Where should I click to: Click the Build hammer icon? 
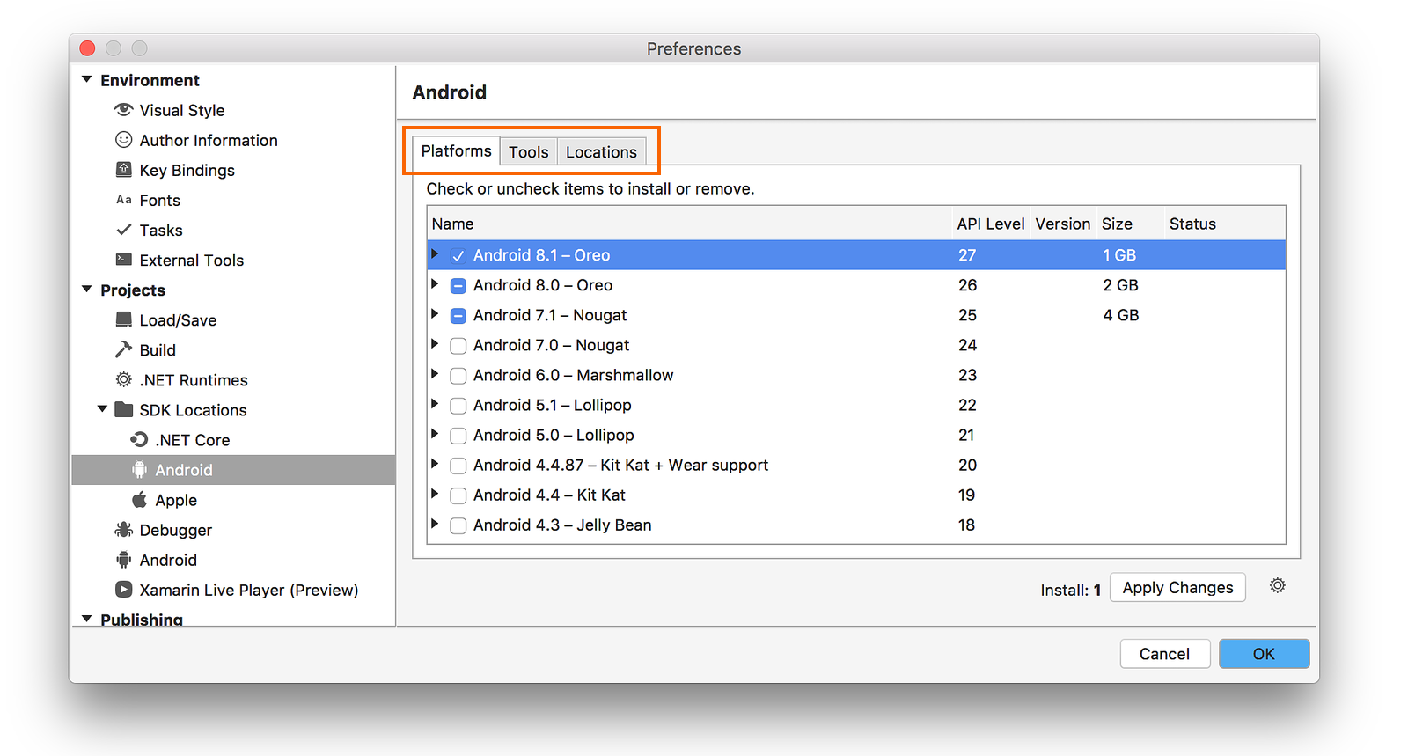tap(124, 349)
